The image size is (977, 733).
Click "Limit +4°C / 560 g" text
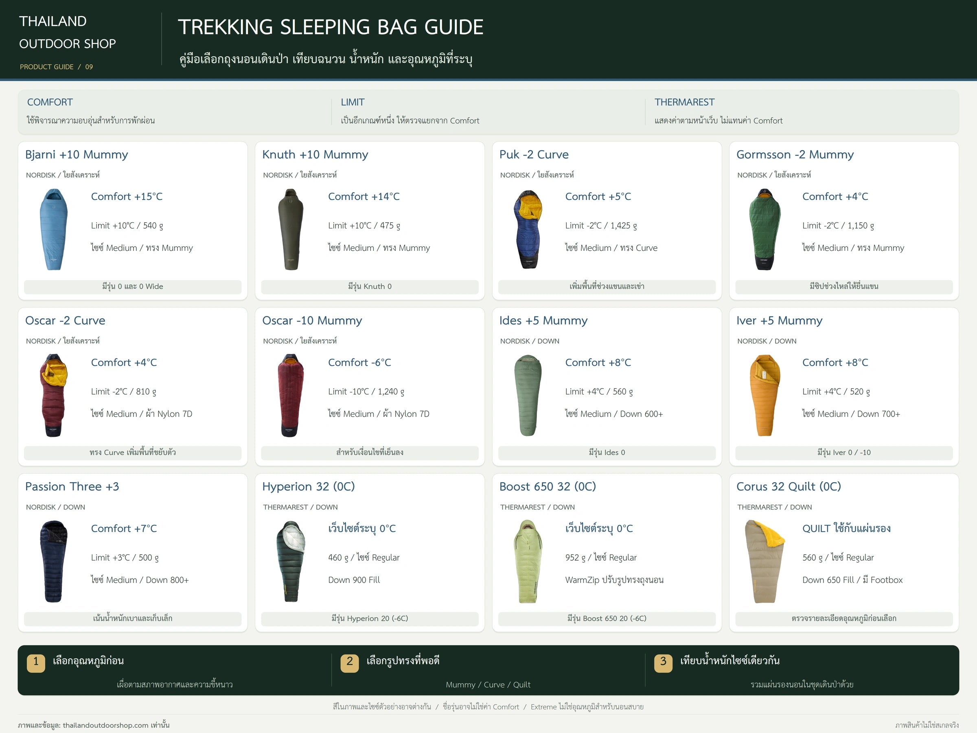click(599, 392)
